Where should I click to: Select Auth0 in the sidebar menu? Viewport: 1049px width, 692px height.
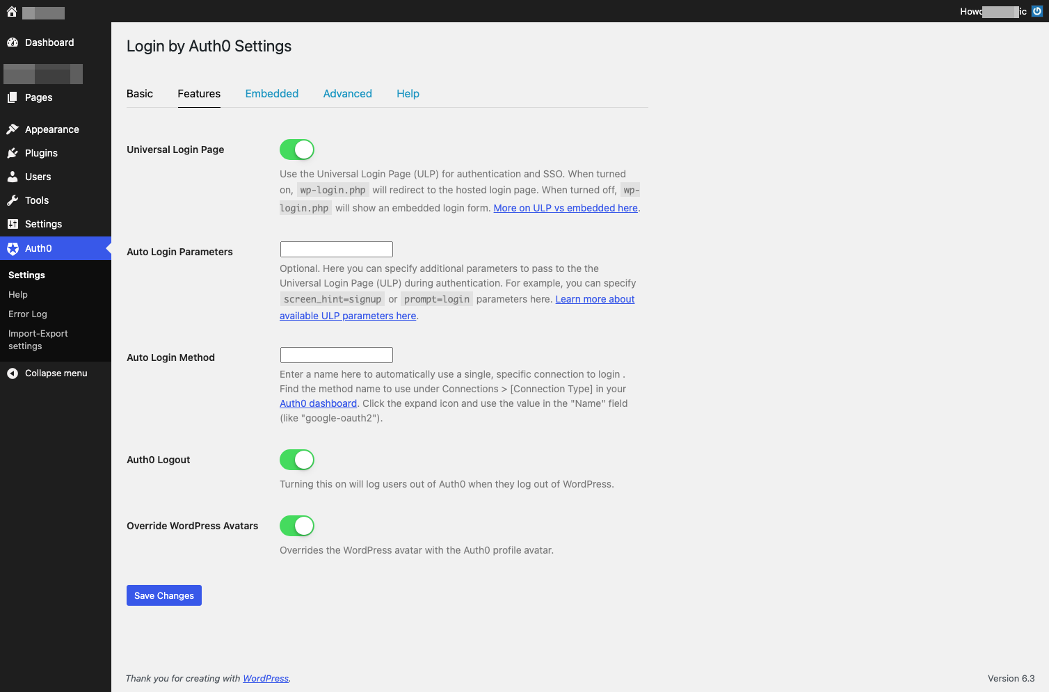56,248
